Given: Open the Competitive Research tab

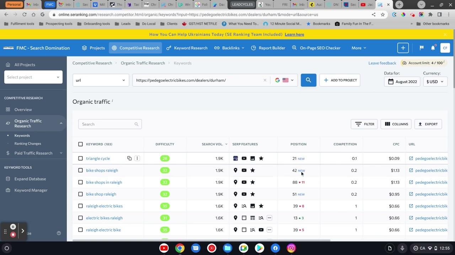Looking at the screenshot, I should click(135, 48).
